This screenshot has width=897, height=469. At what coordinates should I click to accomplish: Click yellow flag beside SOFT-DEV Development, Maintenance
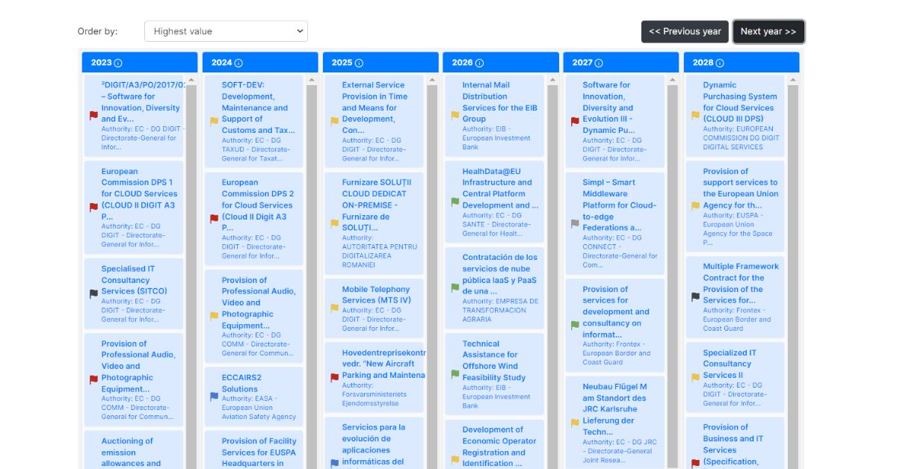214,121
